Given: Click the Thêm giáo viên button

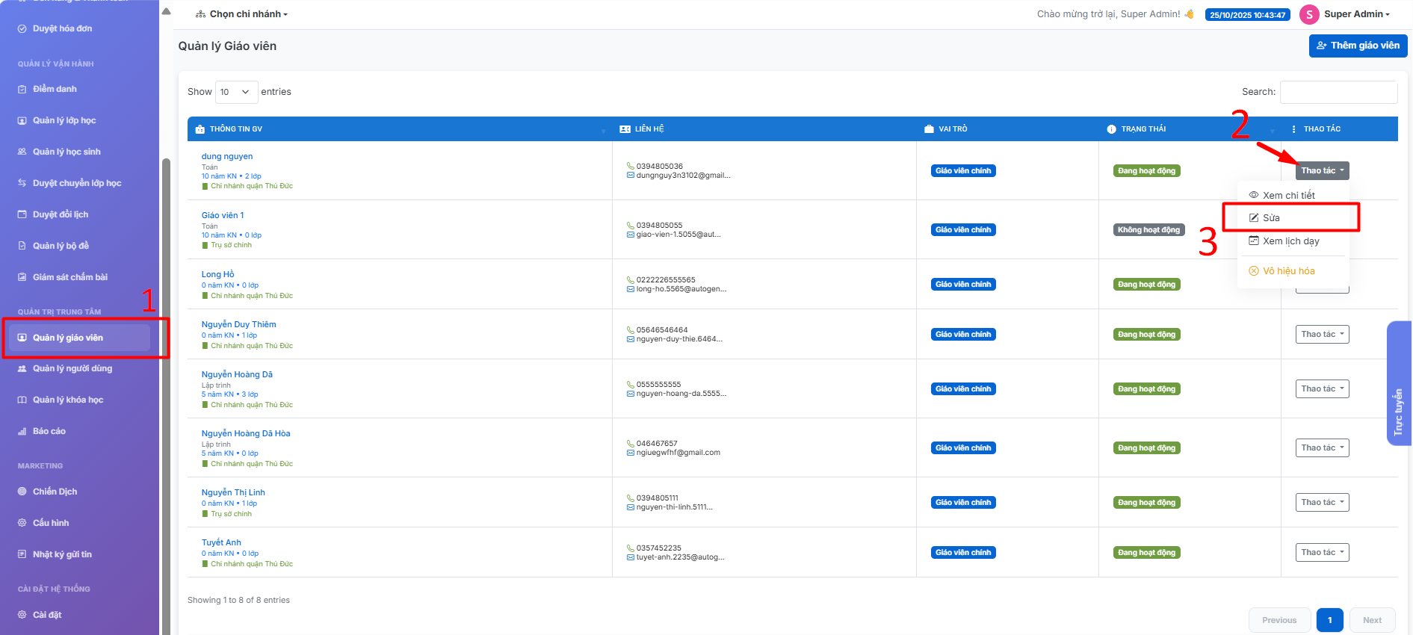Looking at the screenshot, I should [x=1358, y=46].
